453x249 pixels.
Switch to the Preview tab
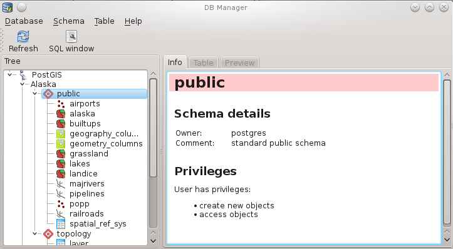click(239, 63)
